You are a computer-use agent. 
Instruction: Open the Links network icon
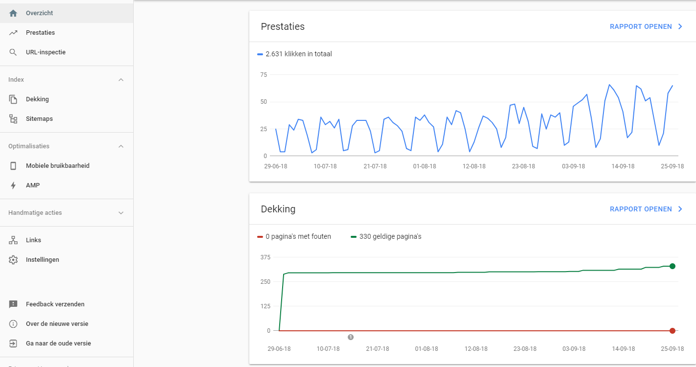pos(13,240)
